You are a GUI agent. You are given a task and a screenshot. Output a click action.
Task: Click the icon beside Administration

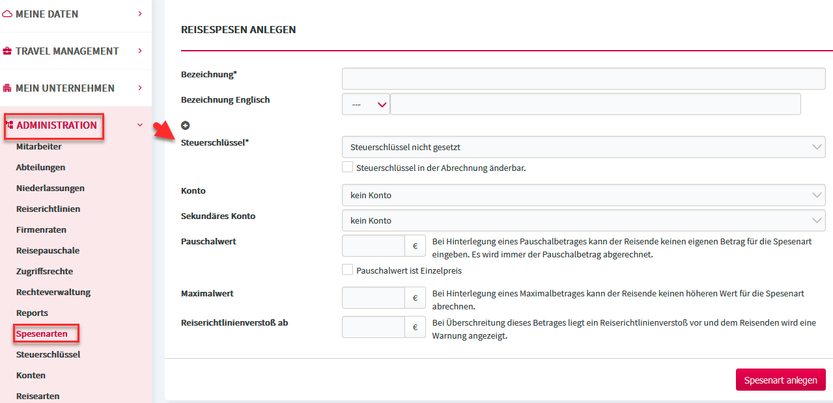(x=10, y=125)
